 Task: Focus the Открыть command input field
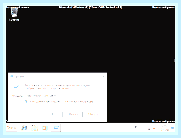(63, 96)
